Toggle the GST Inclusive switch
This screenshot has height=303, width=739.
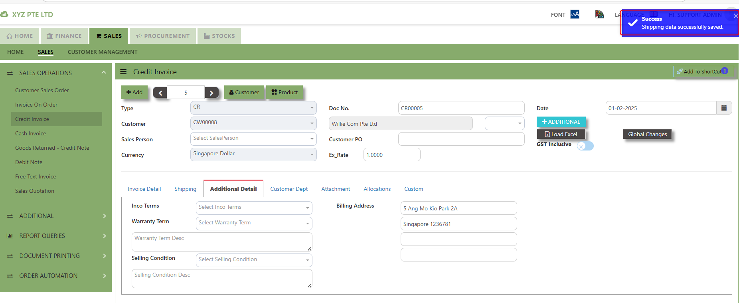(x=585, y=146)
